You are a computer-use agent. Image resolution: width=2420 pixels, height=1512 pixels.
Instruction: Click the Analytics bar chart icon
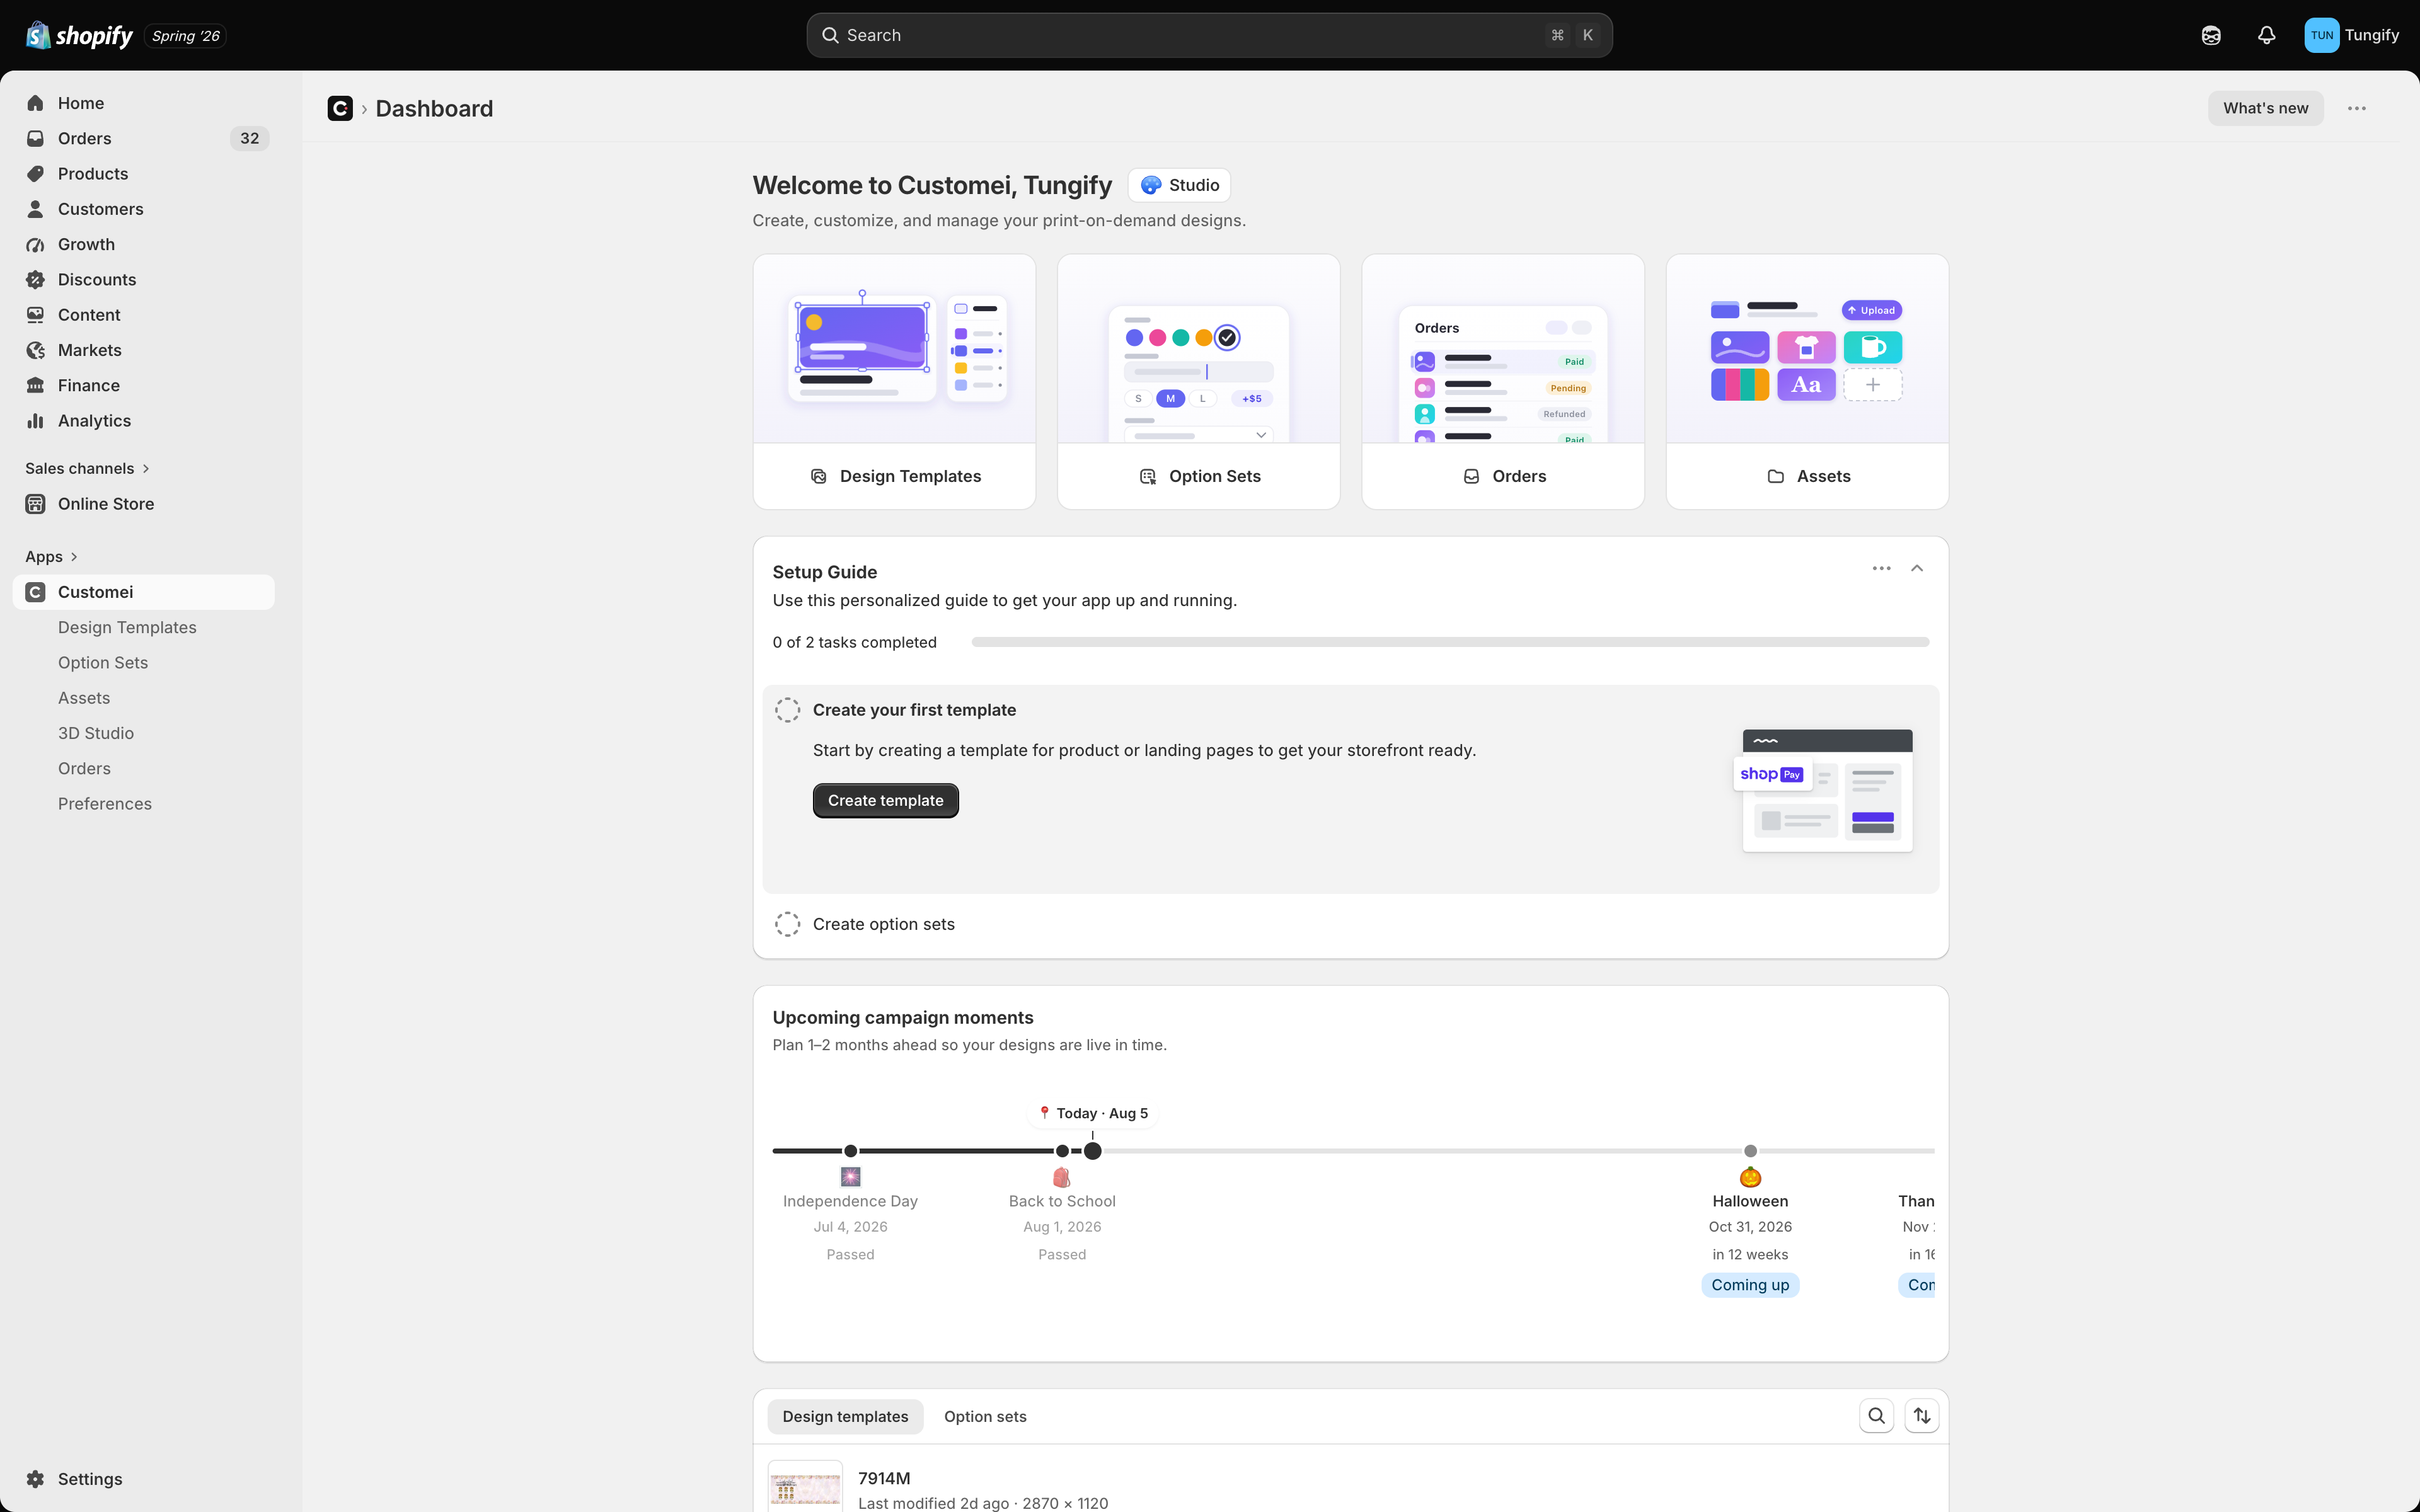35,421
